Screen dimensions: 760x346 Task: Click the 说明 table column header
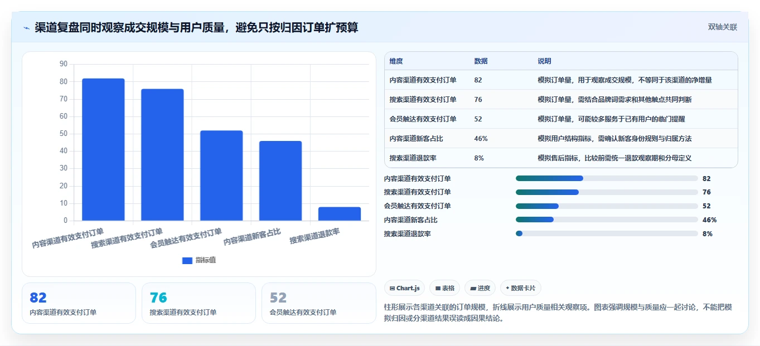pyautogui.click(x=544, y=61)
